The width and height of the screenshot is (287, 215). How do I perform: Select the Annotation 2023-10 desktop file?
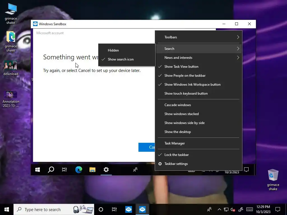pyautogui.click(x=11, y=99)
